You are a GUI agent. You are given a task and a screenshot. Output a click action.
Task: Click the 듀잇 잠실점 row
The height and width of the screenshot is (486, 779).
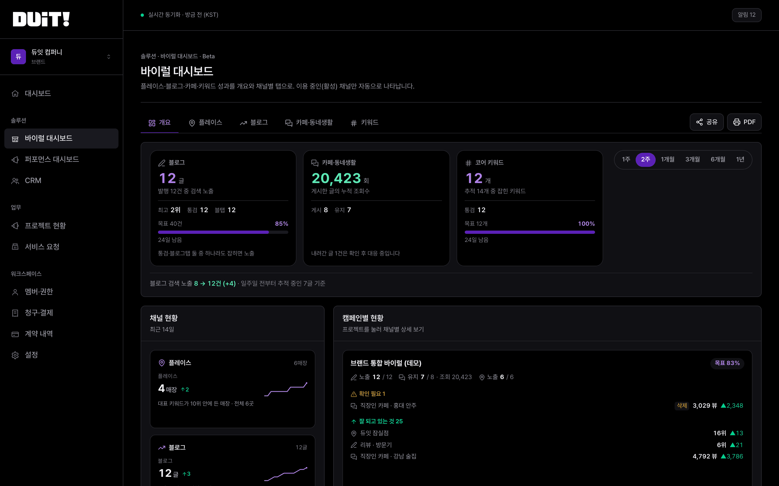click(x=547, y=433)
